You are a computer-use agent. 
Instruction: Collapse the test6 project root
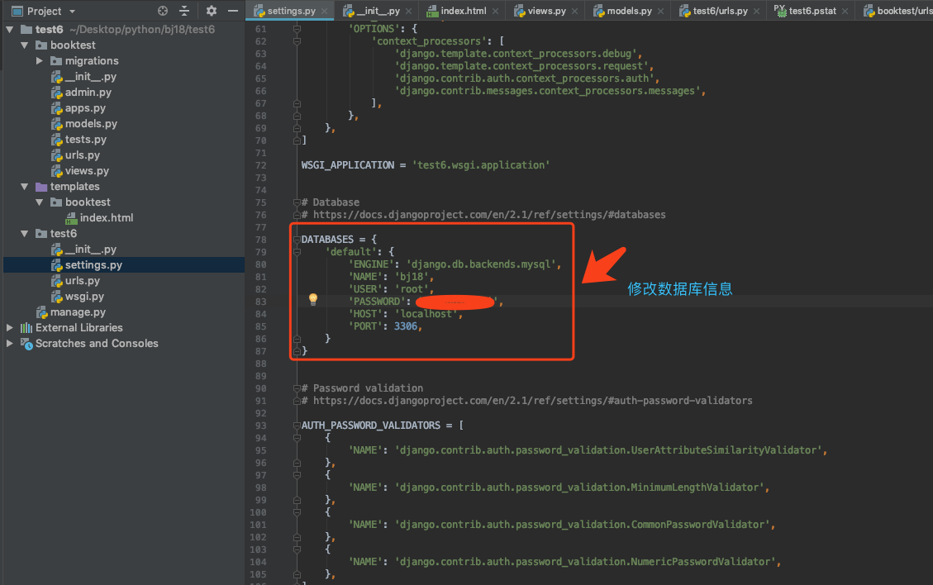10,29
